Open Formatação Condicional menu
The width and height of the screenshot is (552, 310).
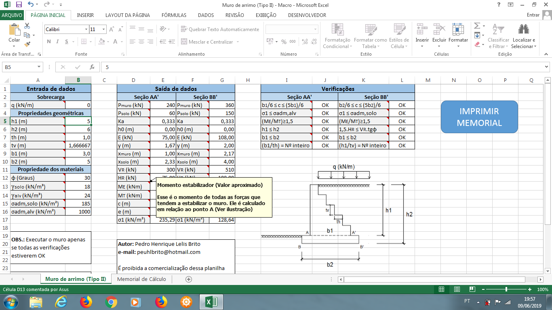pyautogui.click(x=337, y=36)
